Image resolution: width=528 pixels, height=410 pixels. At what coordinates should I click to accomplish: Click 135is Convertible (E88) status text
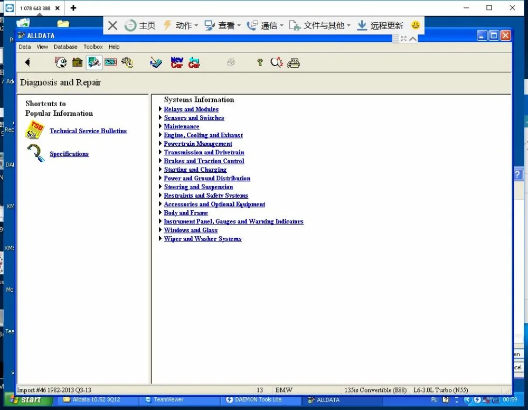coord(375,390)
